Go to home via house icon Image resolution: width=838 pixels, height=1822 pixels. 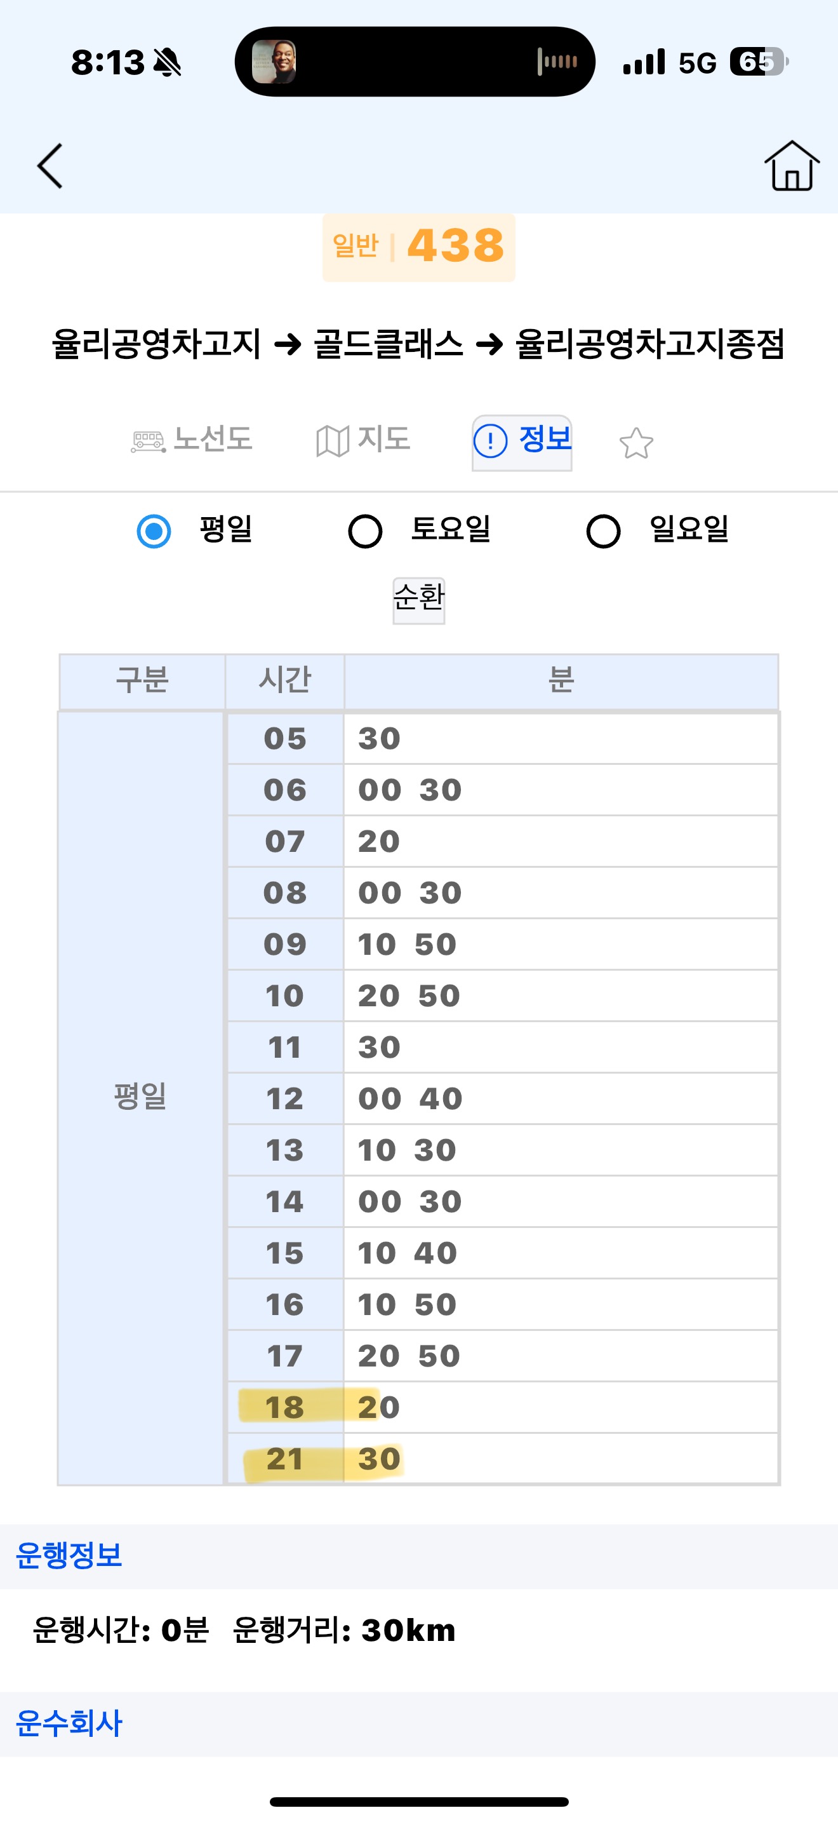click(x=792, y=166)
